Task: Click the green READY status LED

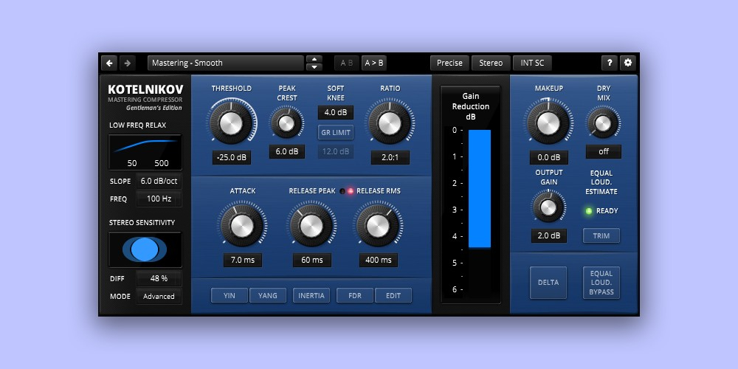Action: 589,211
